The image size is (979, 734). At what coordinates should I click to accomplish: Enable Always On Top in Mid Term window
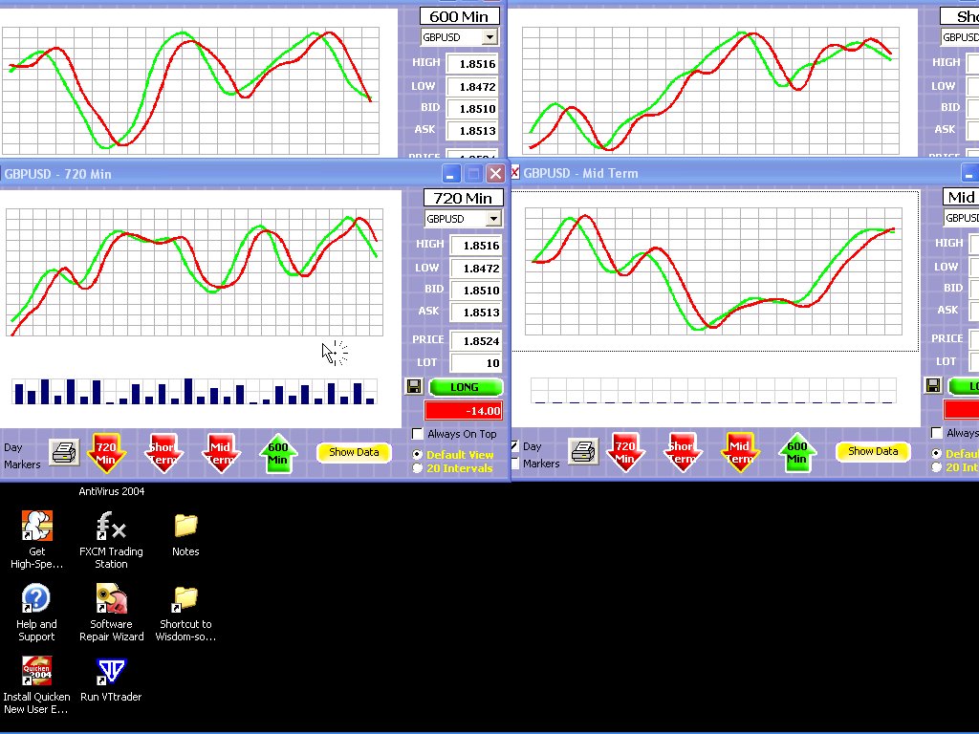tap(937, 433)
